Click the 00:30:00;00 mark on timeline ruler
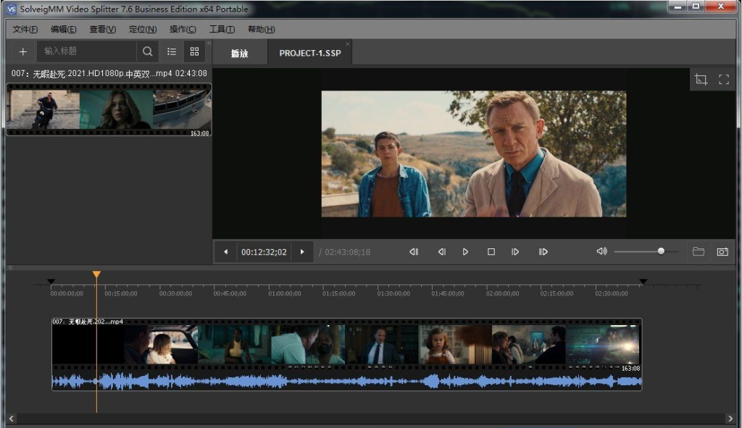 pos(175,294)
